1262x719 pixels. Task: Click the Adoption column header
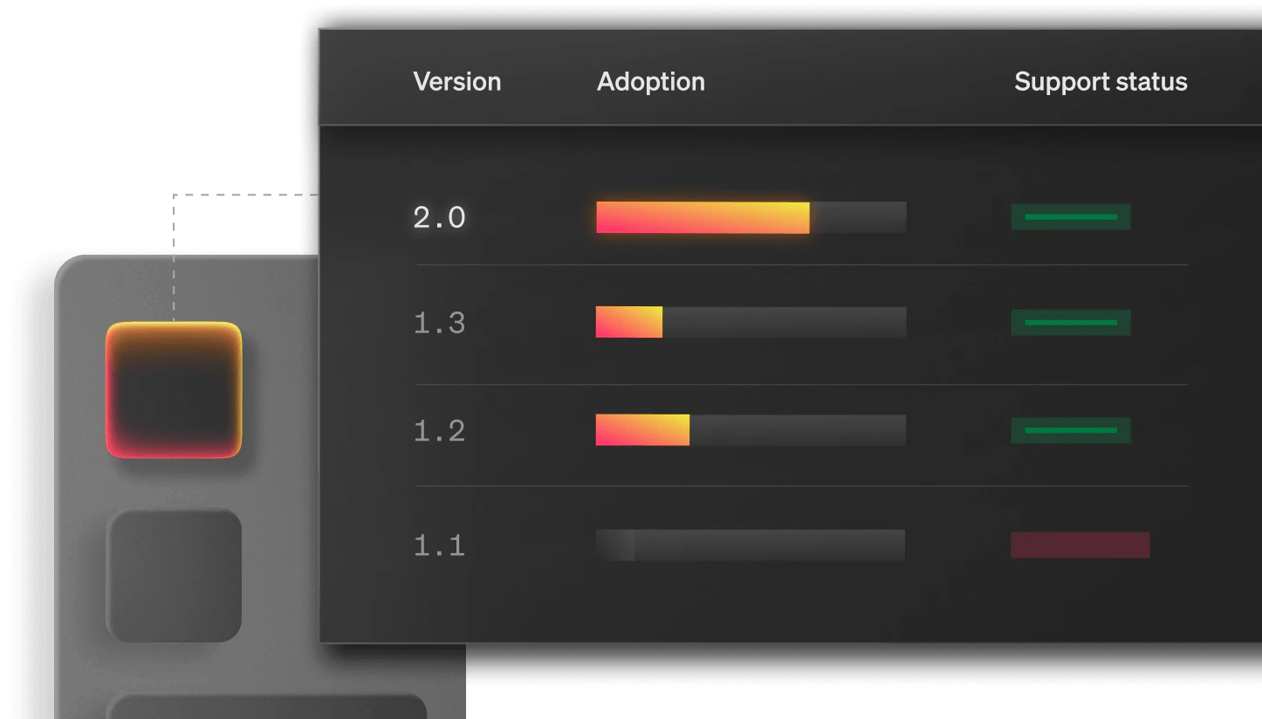pyautogui.click(x=650, y=81)
